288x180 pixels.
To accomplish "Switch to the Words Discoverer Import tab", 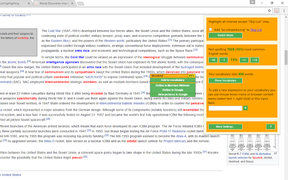I will click(x=54, y=3).
